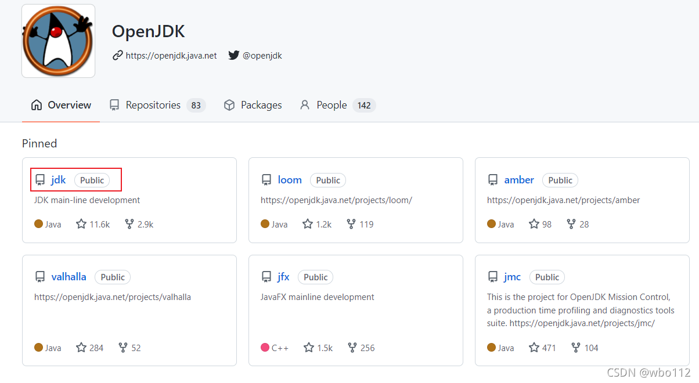699x383 pixels.
Task: Open the Packages tab
Action: 253,105
